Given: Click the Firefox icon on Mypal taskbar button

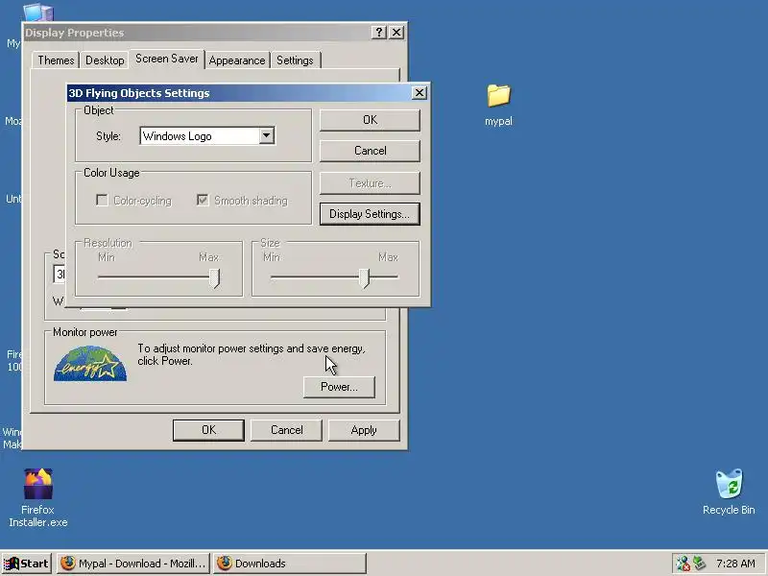Looking at the screenshot, I should pyautogui.click(x=68, y=564).
